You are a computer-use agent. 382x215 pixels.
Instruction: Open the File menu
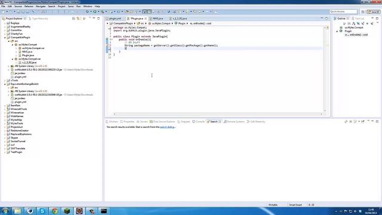[3, 7]
